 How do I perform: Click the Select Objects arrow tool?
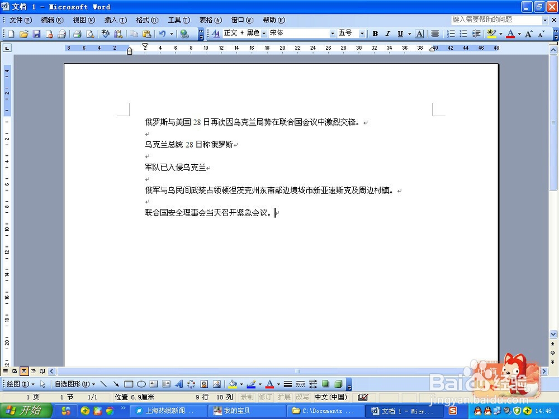pyautogui.click(x=43, y=384)
